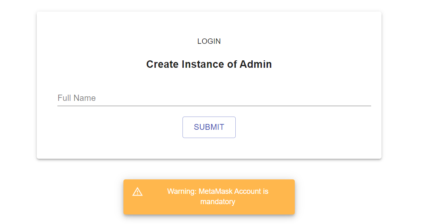Submit the admin instance form
Viewport: 424px width, 224px height.
click(209, 127)
